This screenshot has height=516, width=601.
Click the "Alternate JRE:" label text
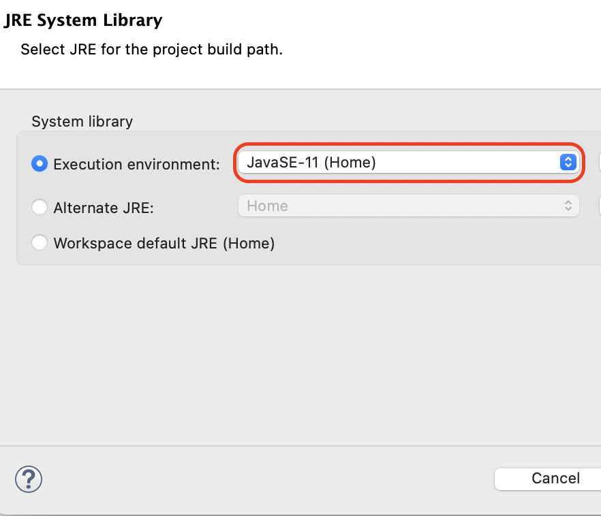point(104,208)
